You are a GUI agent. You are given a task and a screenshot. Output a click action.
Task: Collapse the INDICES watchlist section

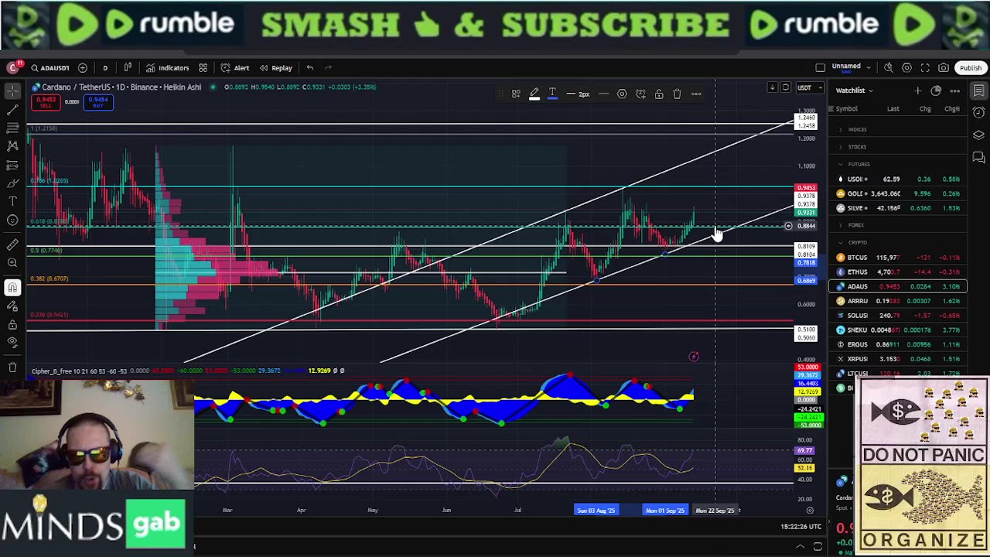(840, 130)
